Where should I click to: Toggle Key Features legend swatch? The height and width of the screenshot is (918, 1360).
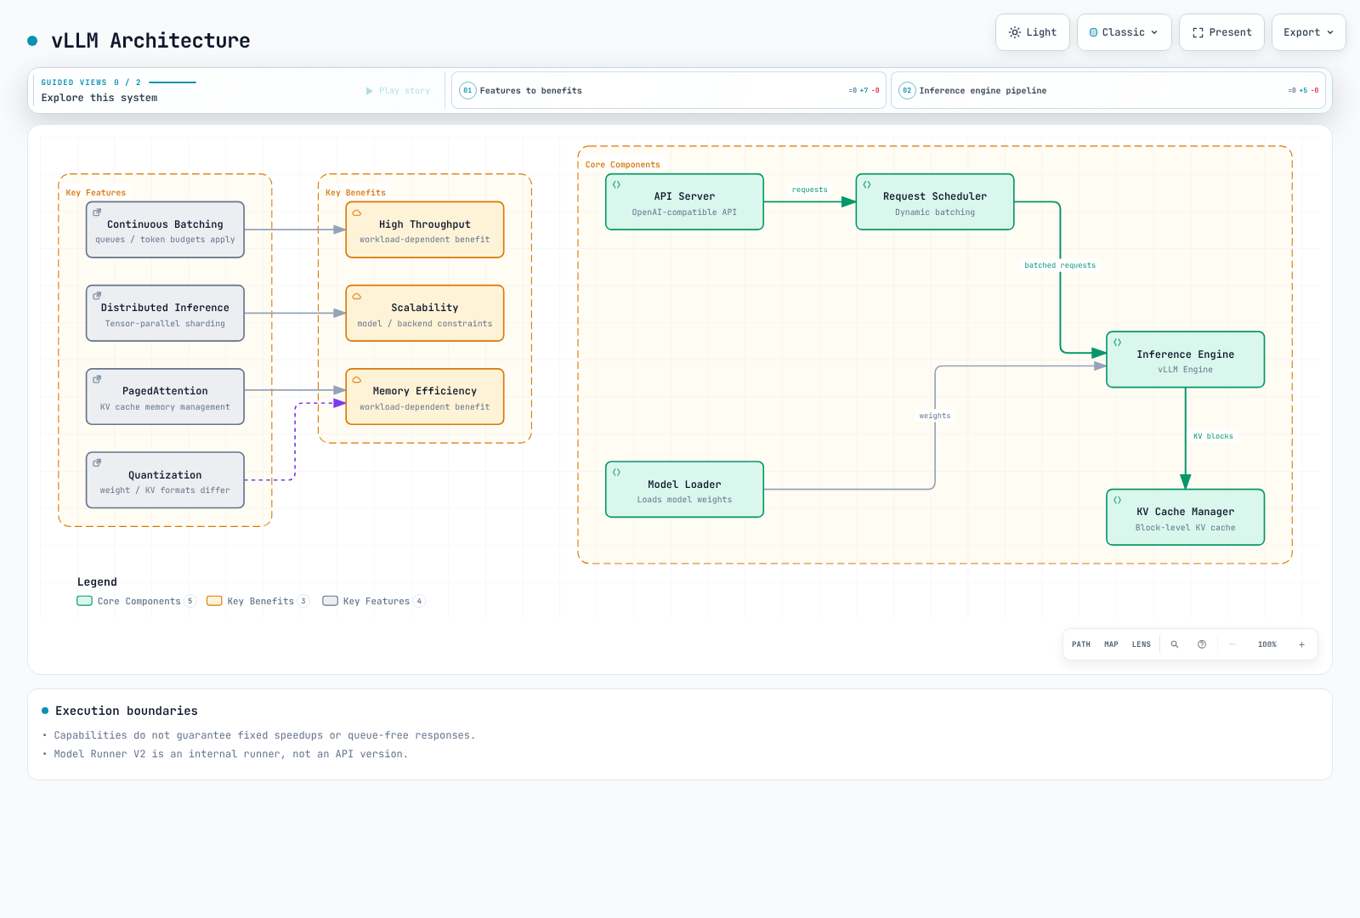330,601
